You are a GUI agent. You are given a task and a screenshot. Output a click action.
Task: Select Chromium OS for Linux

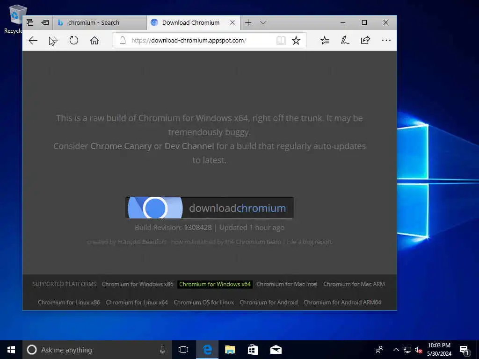click(204, 302)
